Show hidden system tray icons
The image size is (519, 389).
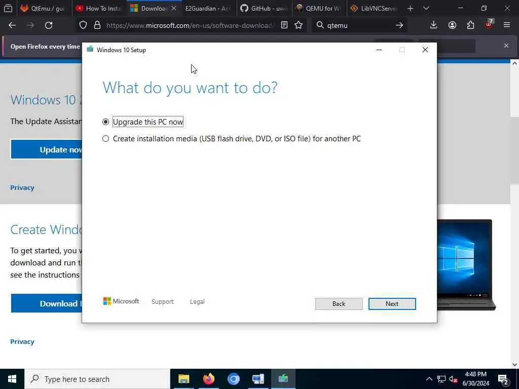click(429, 379)
